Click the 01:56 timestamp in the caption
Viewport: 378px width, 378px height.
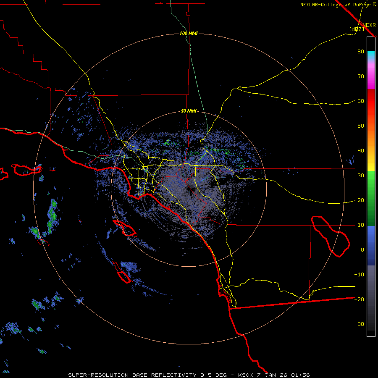(x=300, y=375)
